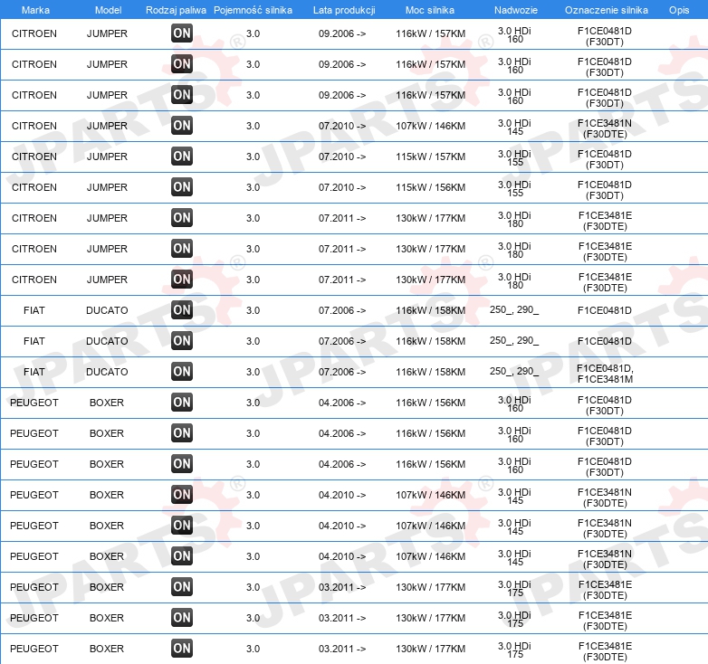The image size is (708, 664).
Task: Click the ON fuel icon in the 115kW / 157KM row
Action: 182,157
